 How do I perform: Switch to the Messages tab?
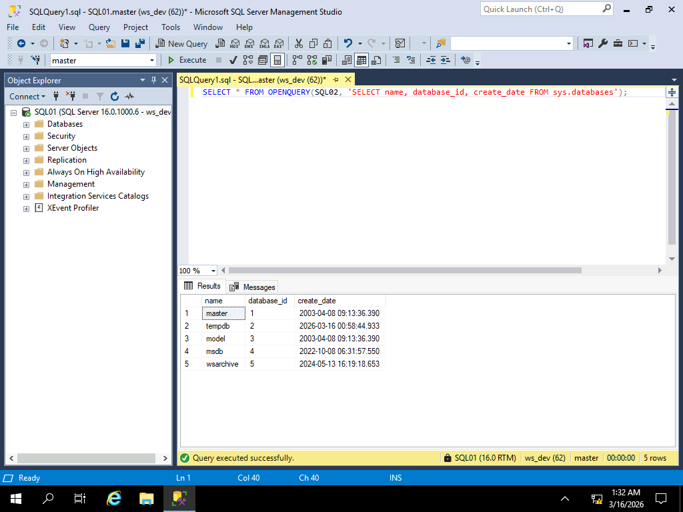(252, 287)
